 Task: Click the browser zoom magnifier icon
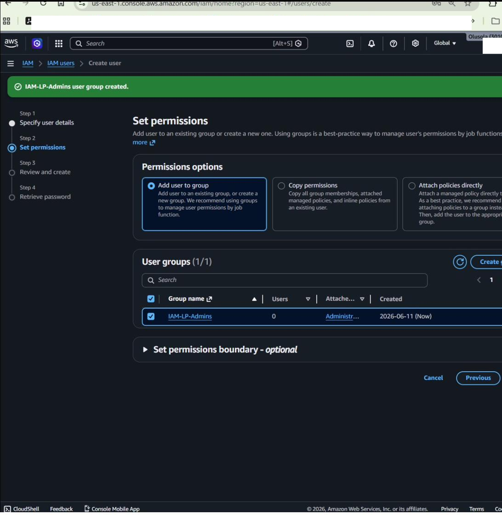(x=452, y=3)
